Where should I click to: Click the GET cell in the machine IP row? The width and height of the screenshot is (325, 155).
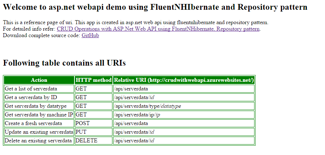[94, 115]
